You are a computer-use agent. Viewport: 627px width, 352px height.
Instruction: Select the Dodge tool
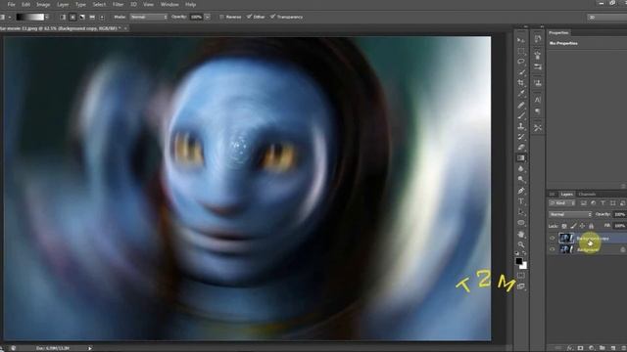520,180
